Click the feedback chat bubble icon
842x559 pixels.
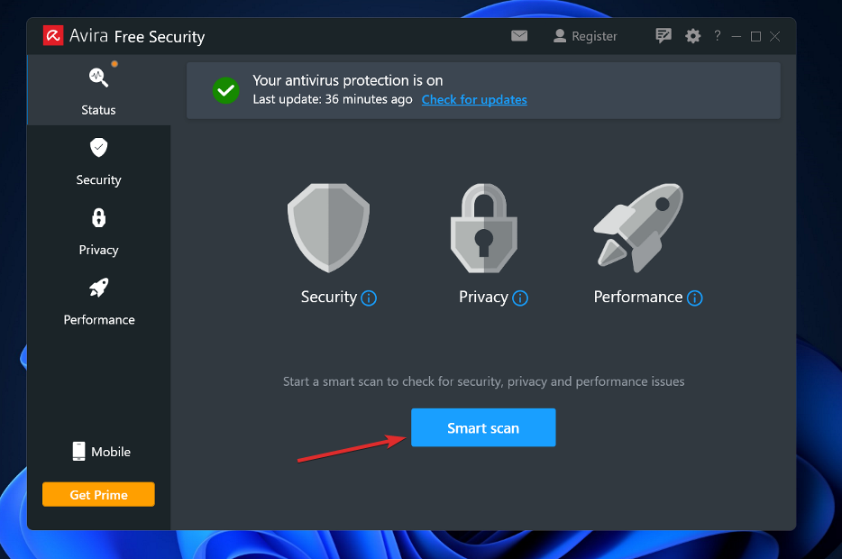[x=664, y=36]
